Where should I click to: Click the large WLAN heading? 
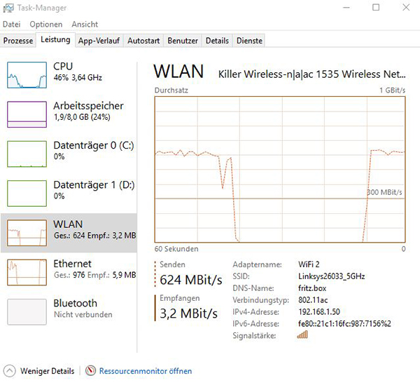(178, 72)
